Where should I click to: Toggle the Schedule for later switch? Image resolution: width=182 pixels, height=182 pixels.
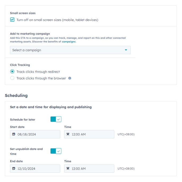coord(56,119)
